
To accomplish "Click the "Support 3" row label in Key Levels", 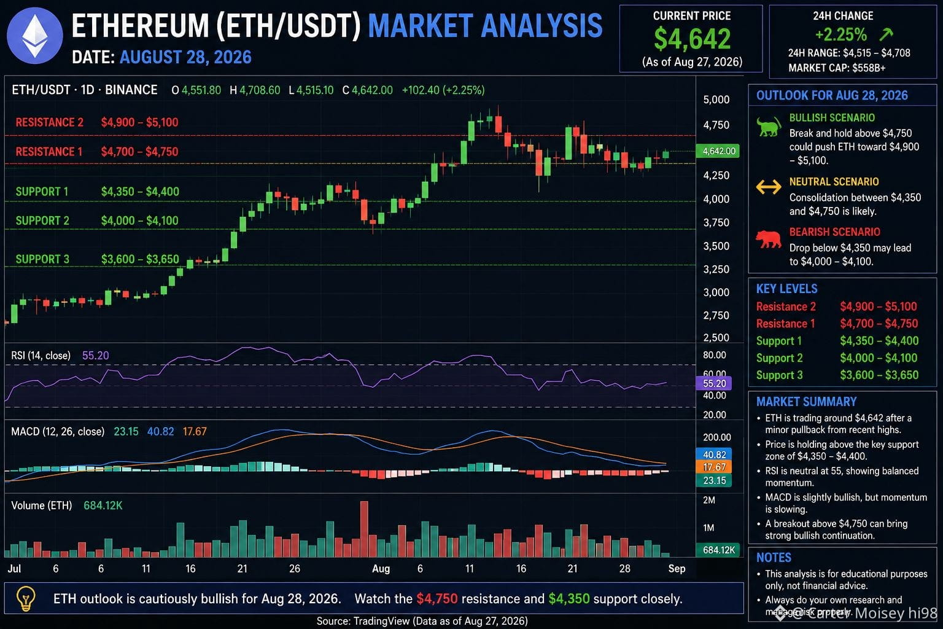I will coord(779,375).
